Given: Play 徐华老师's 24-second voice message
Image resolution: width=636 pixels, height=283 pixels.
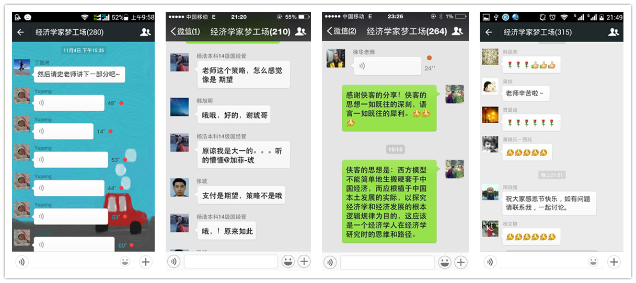Looking at the screenshot, I should 387,66.
